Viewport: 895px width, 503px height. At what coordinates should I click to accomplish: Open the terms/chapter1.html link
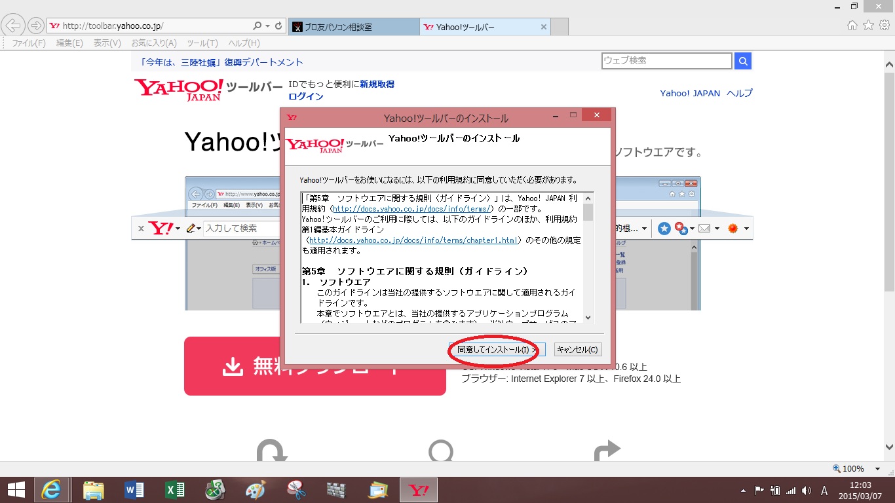point(413,240)
